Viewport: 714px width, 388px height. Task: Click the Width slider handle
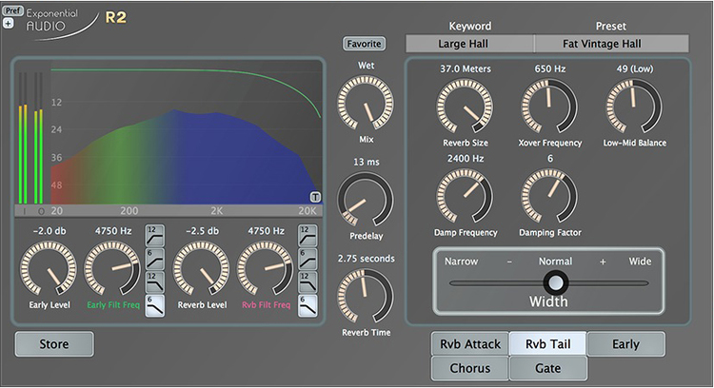point(555,282)
